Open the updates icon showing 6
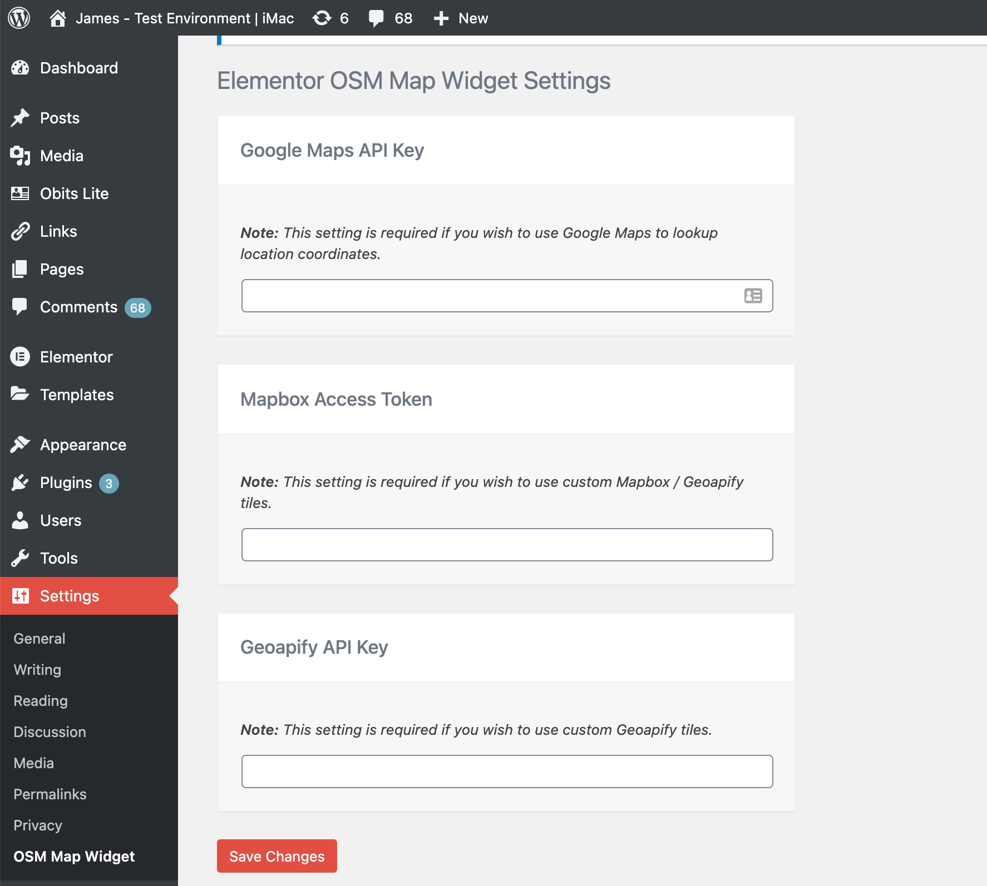The width and height of the screenshot is (987, 886). click(322, 18)
